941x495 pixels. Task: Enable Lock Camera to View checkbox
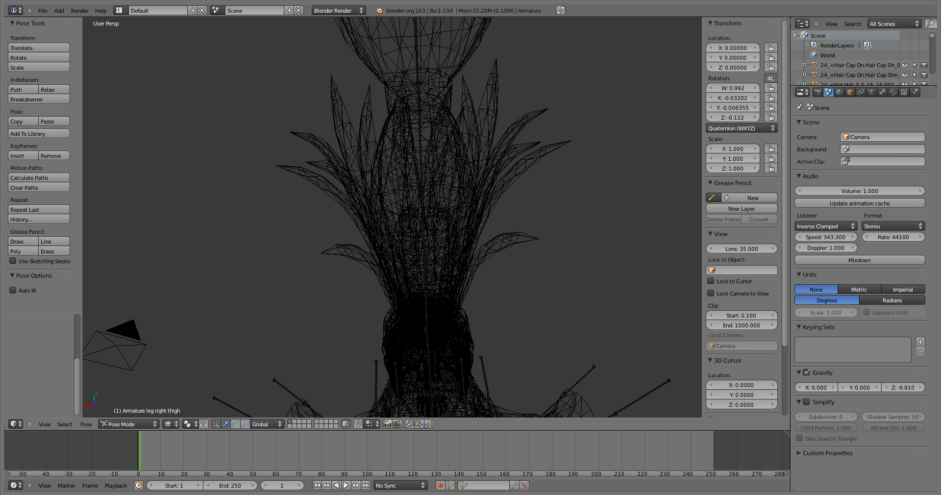point(711,293)
